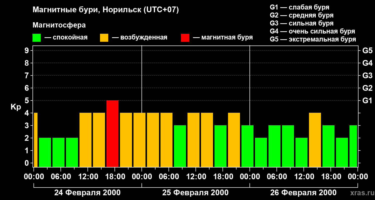Click date label '26 Февраля 2000'

[x=303, y=193]
